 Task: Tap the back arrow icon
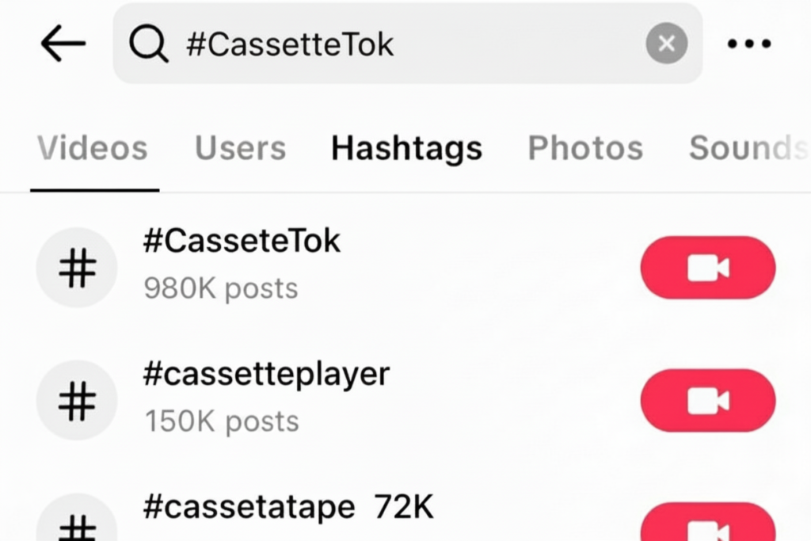click(63, 45)
